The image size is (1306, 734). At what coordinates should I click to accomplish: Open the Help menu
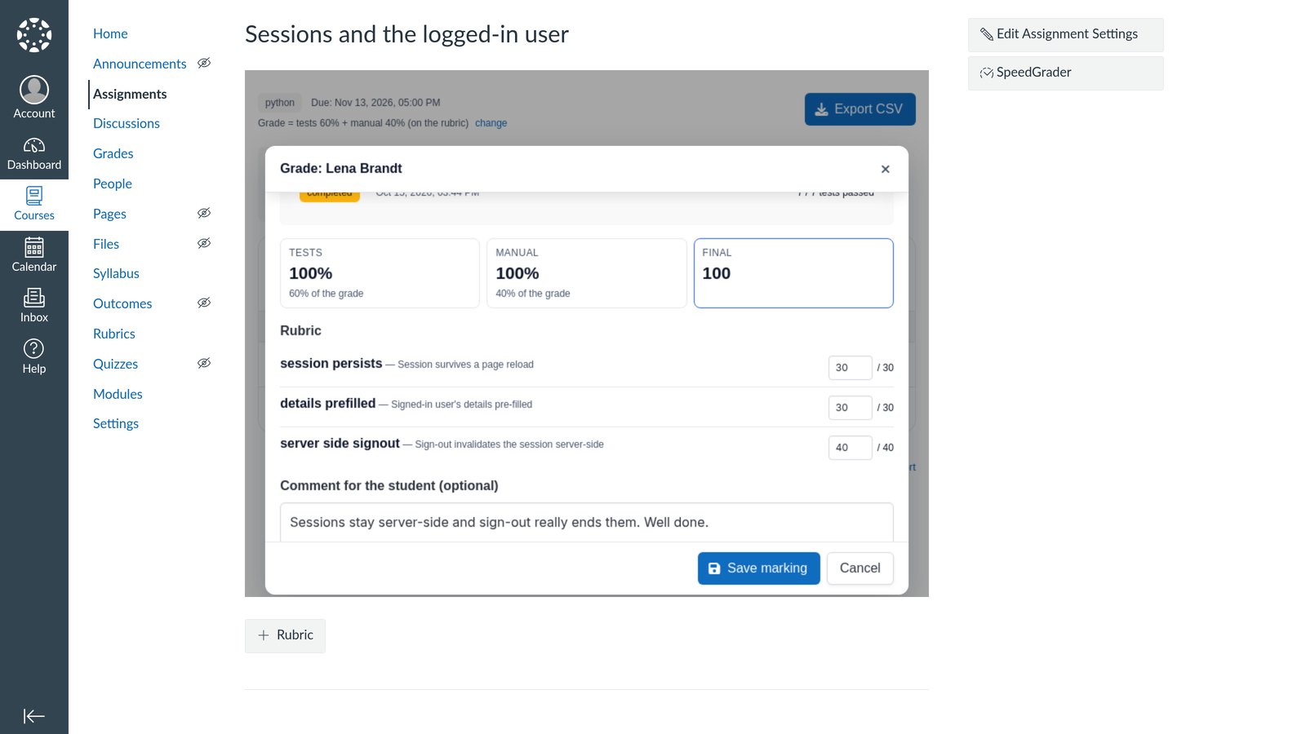pyautogui.click(x=34, y=357)
